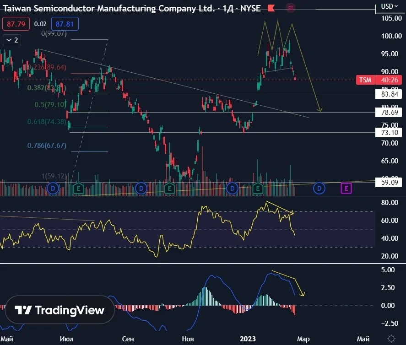Click the purple upcoming earnings E marker
Viewport: 406px width, 345px height.
346,189
